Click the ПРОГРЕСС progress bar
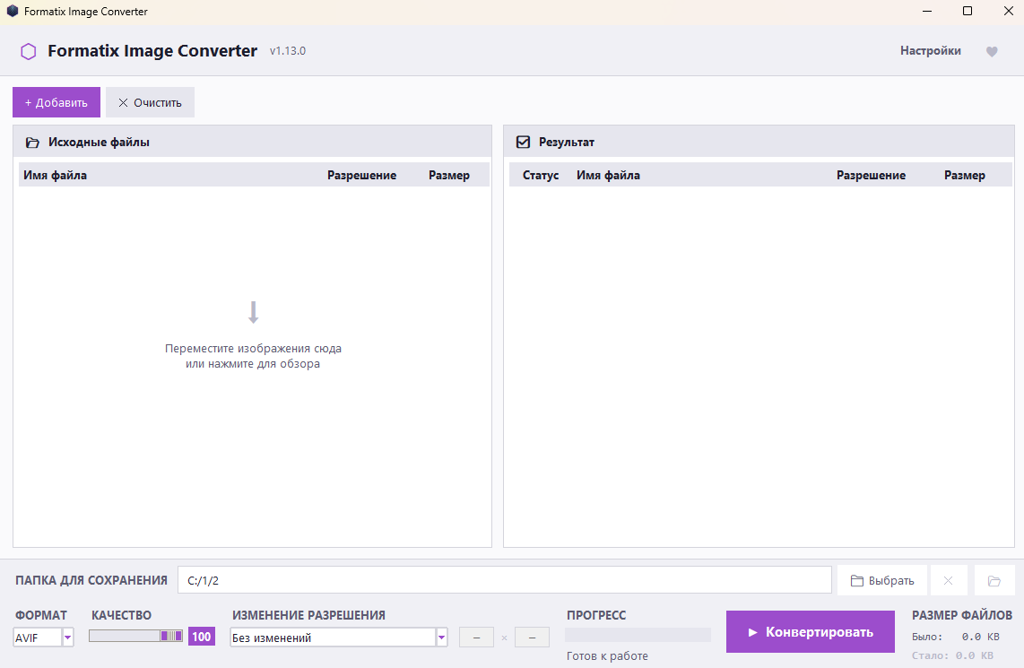 (638, 635)
